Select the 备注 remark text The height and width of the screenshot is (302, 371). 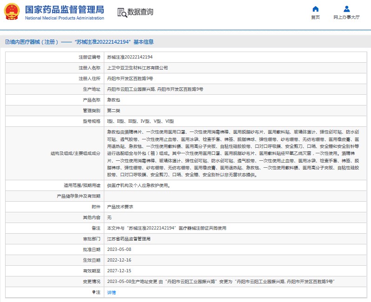pyautogui.click(x=167, y=228)
